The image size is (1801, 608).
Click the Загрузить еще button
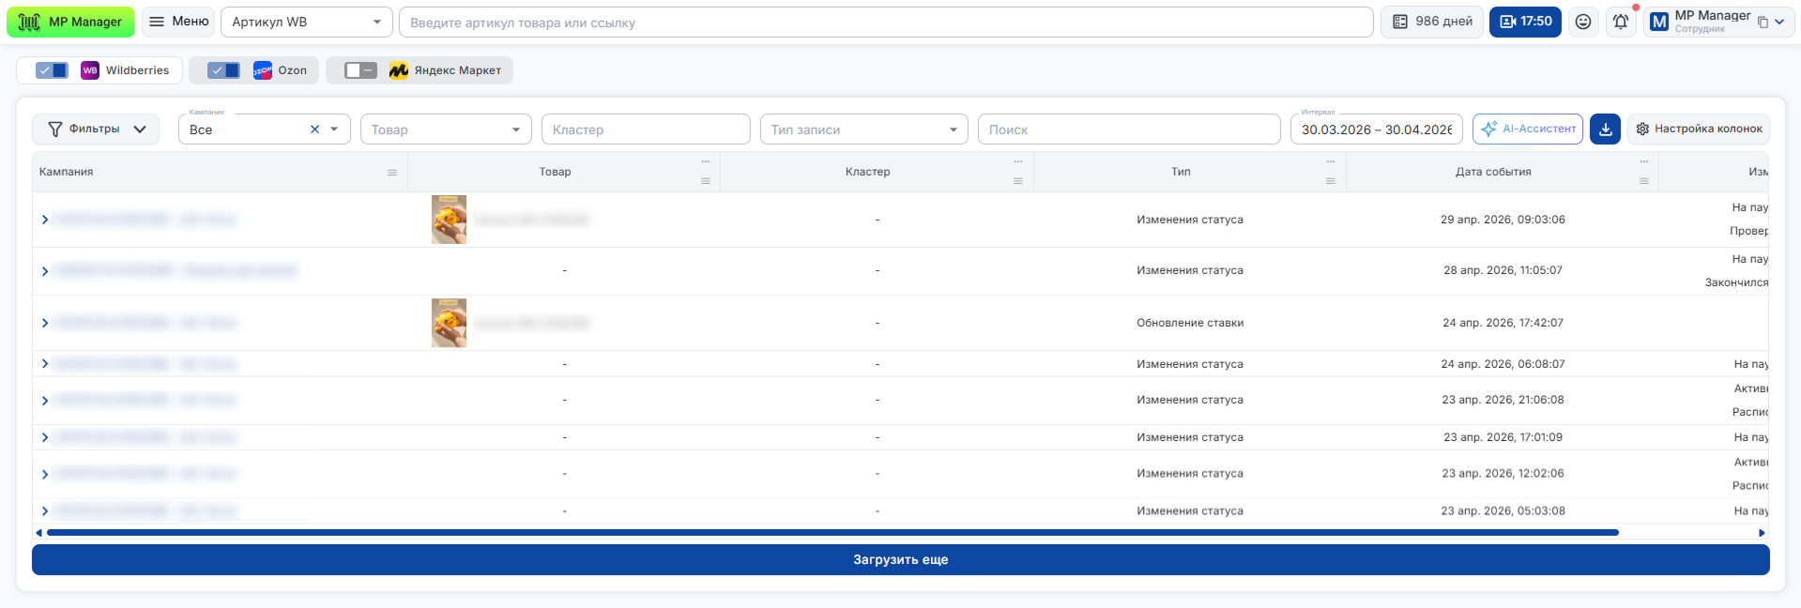(x=901, y=559)
